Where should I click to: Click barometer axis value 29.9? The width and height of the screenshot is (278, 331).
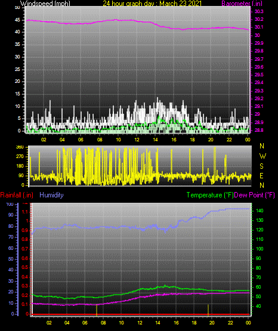coord(259,43)
